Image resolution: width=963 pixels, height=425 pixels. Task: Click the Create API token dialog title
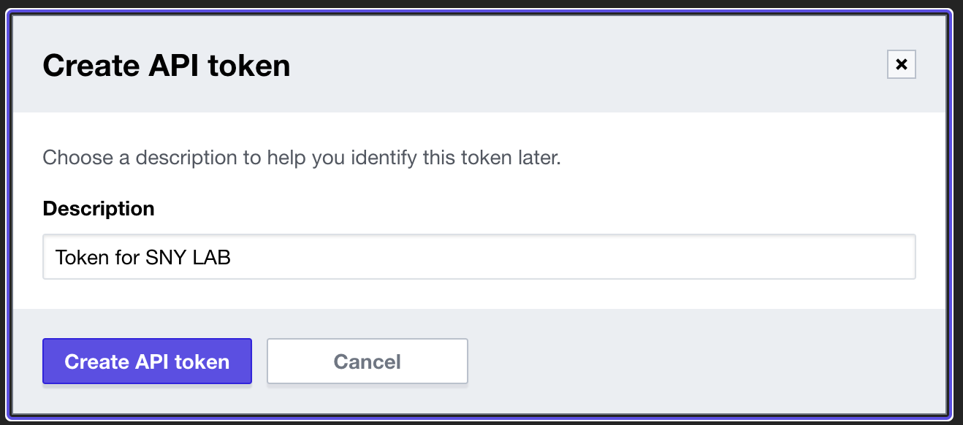tap(166, 65)
